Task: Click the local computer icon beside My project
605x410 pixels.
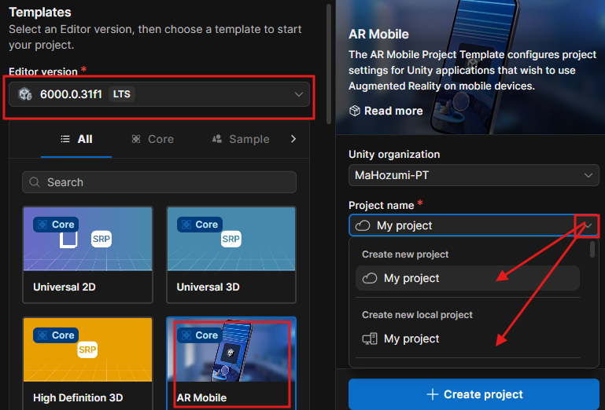Action: coord(369,339)
